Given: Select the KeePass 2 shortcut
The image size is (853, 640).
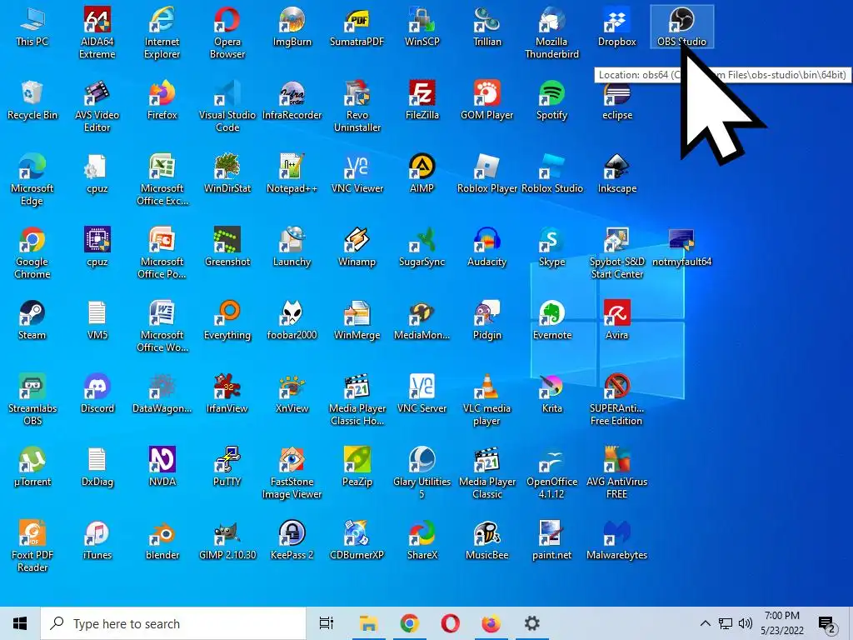Looking at the screenshot, I should point(292,540).
